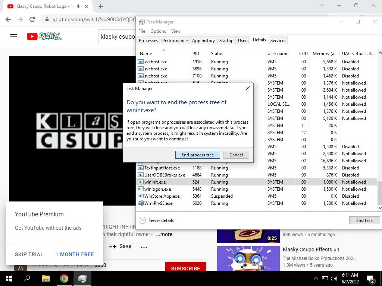Collapse with Fewer details chevron
Image resolution: width=382 pixels, height=286 pixels.
(142, 220)
